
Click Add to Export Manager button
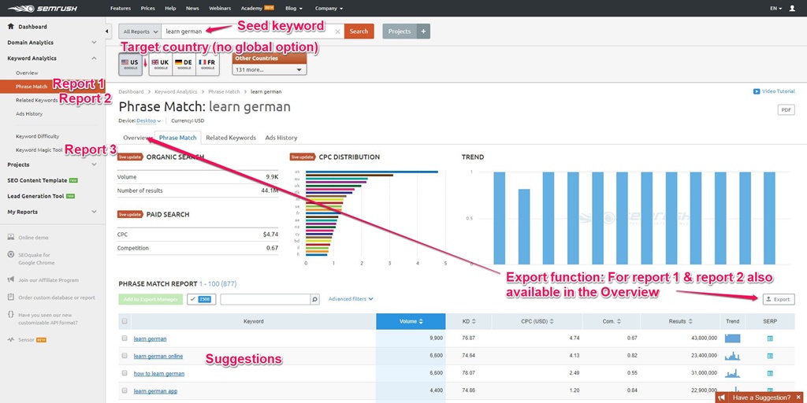click(151, 299)
